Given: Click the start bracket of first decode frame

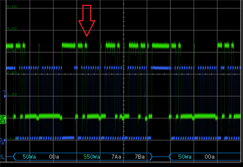Looking at the screenshot, I should (x=15, y=157).
